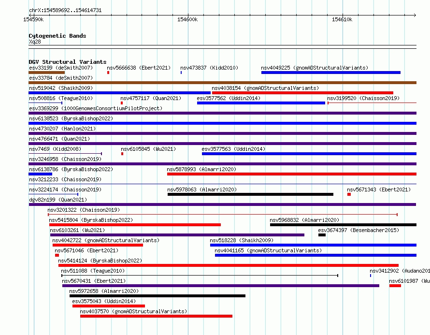The width and height of the screenshot is (430, 335).
Task: Click the black nsv5978063 variant bar
Action: (x=251, y=194)
